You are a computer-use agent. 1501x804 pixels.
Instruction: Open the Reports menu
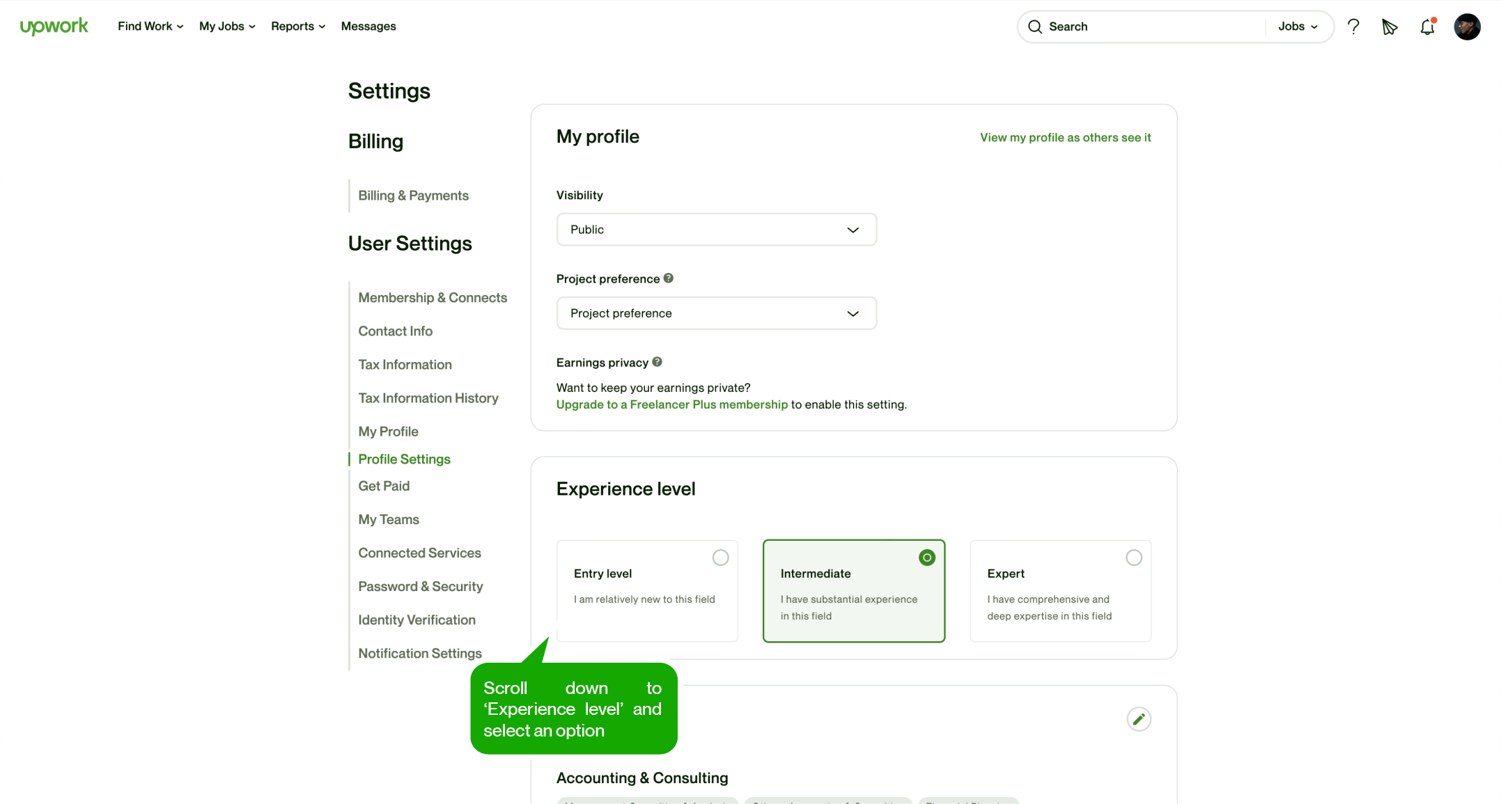pos(297,26)
